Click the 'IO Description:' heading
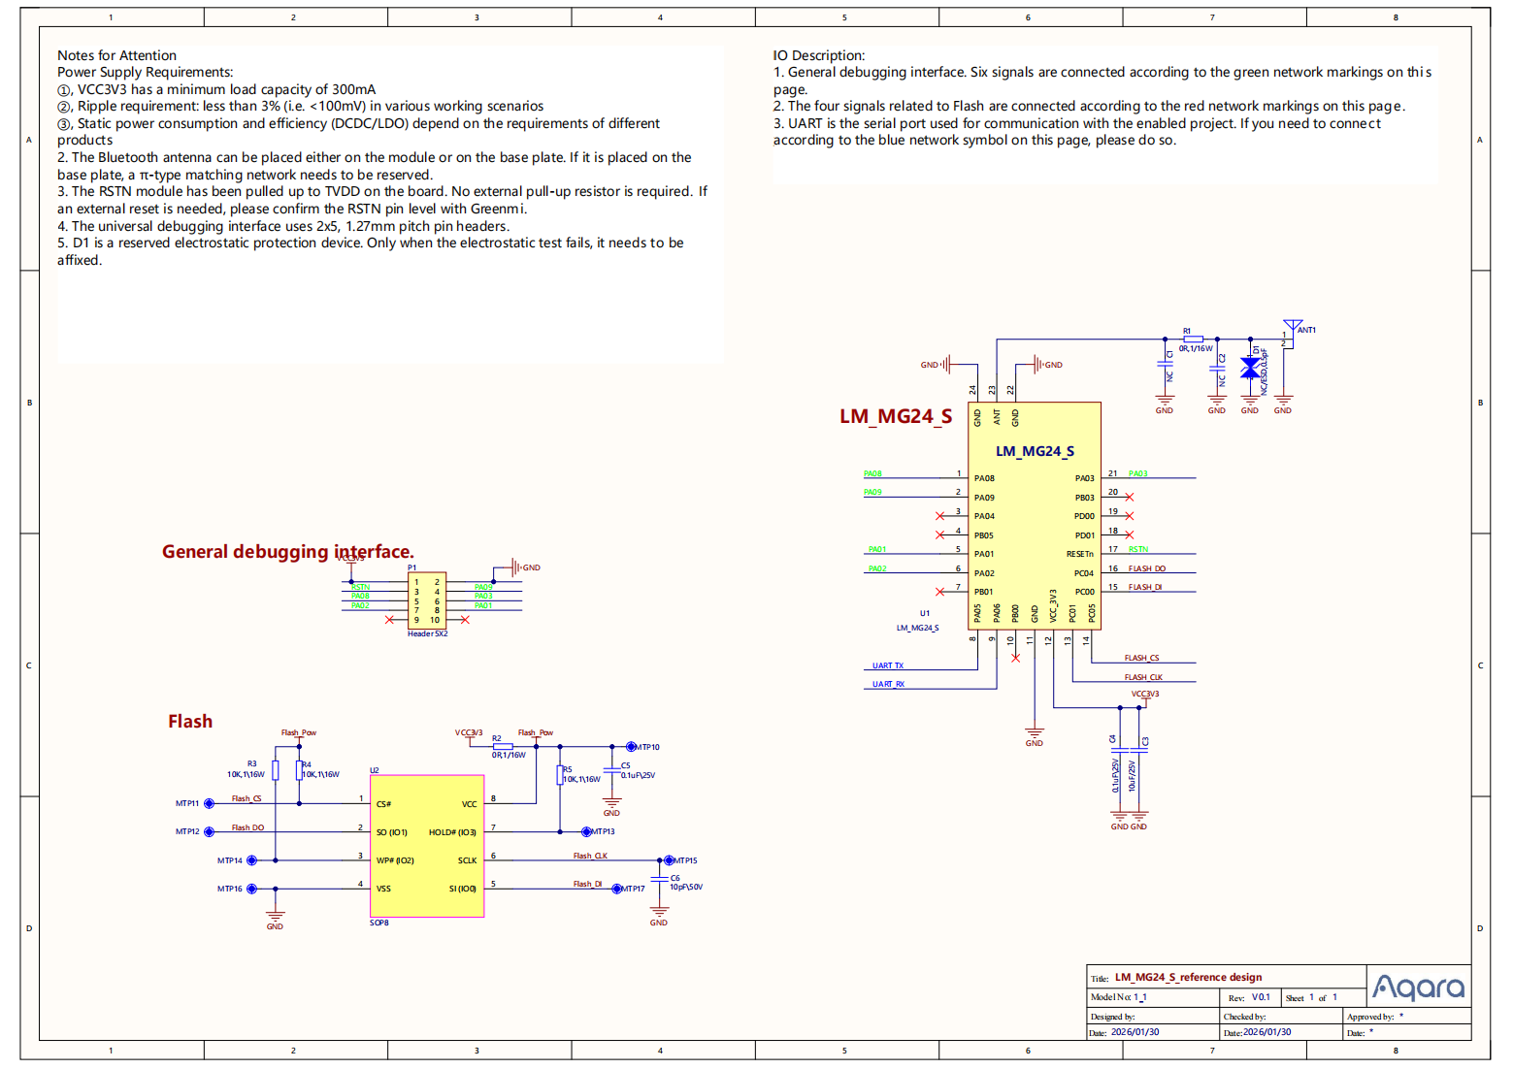This screenshot has width=1513, height=1069. [x=818, y=55]
